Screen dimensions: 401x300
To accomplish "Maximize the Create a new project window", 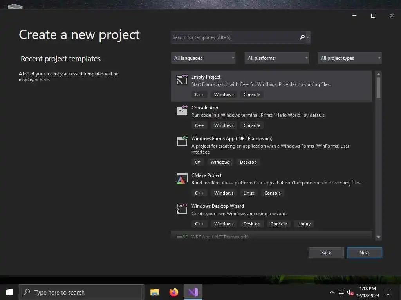I will point(373,16).
